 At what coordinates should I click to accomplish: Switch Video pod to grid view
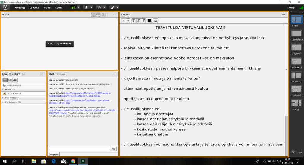pos(93,15)
